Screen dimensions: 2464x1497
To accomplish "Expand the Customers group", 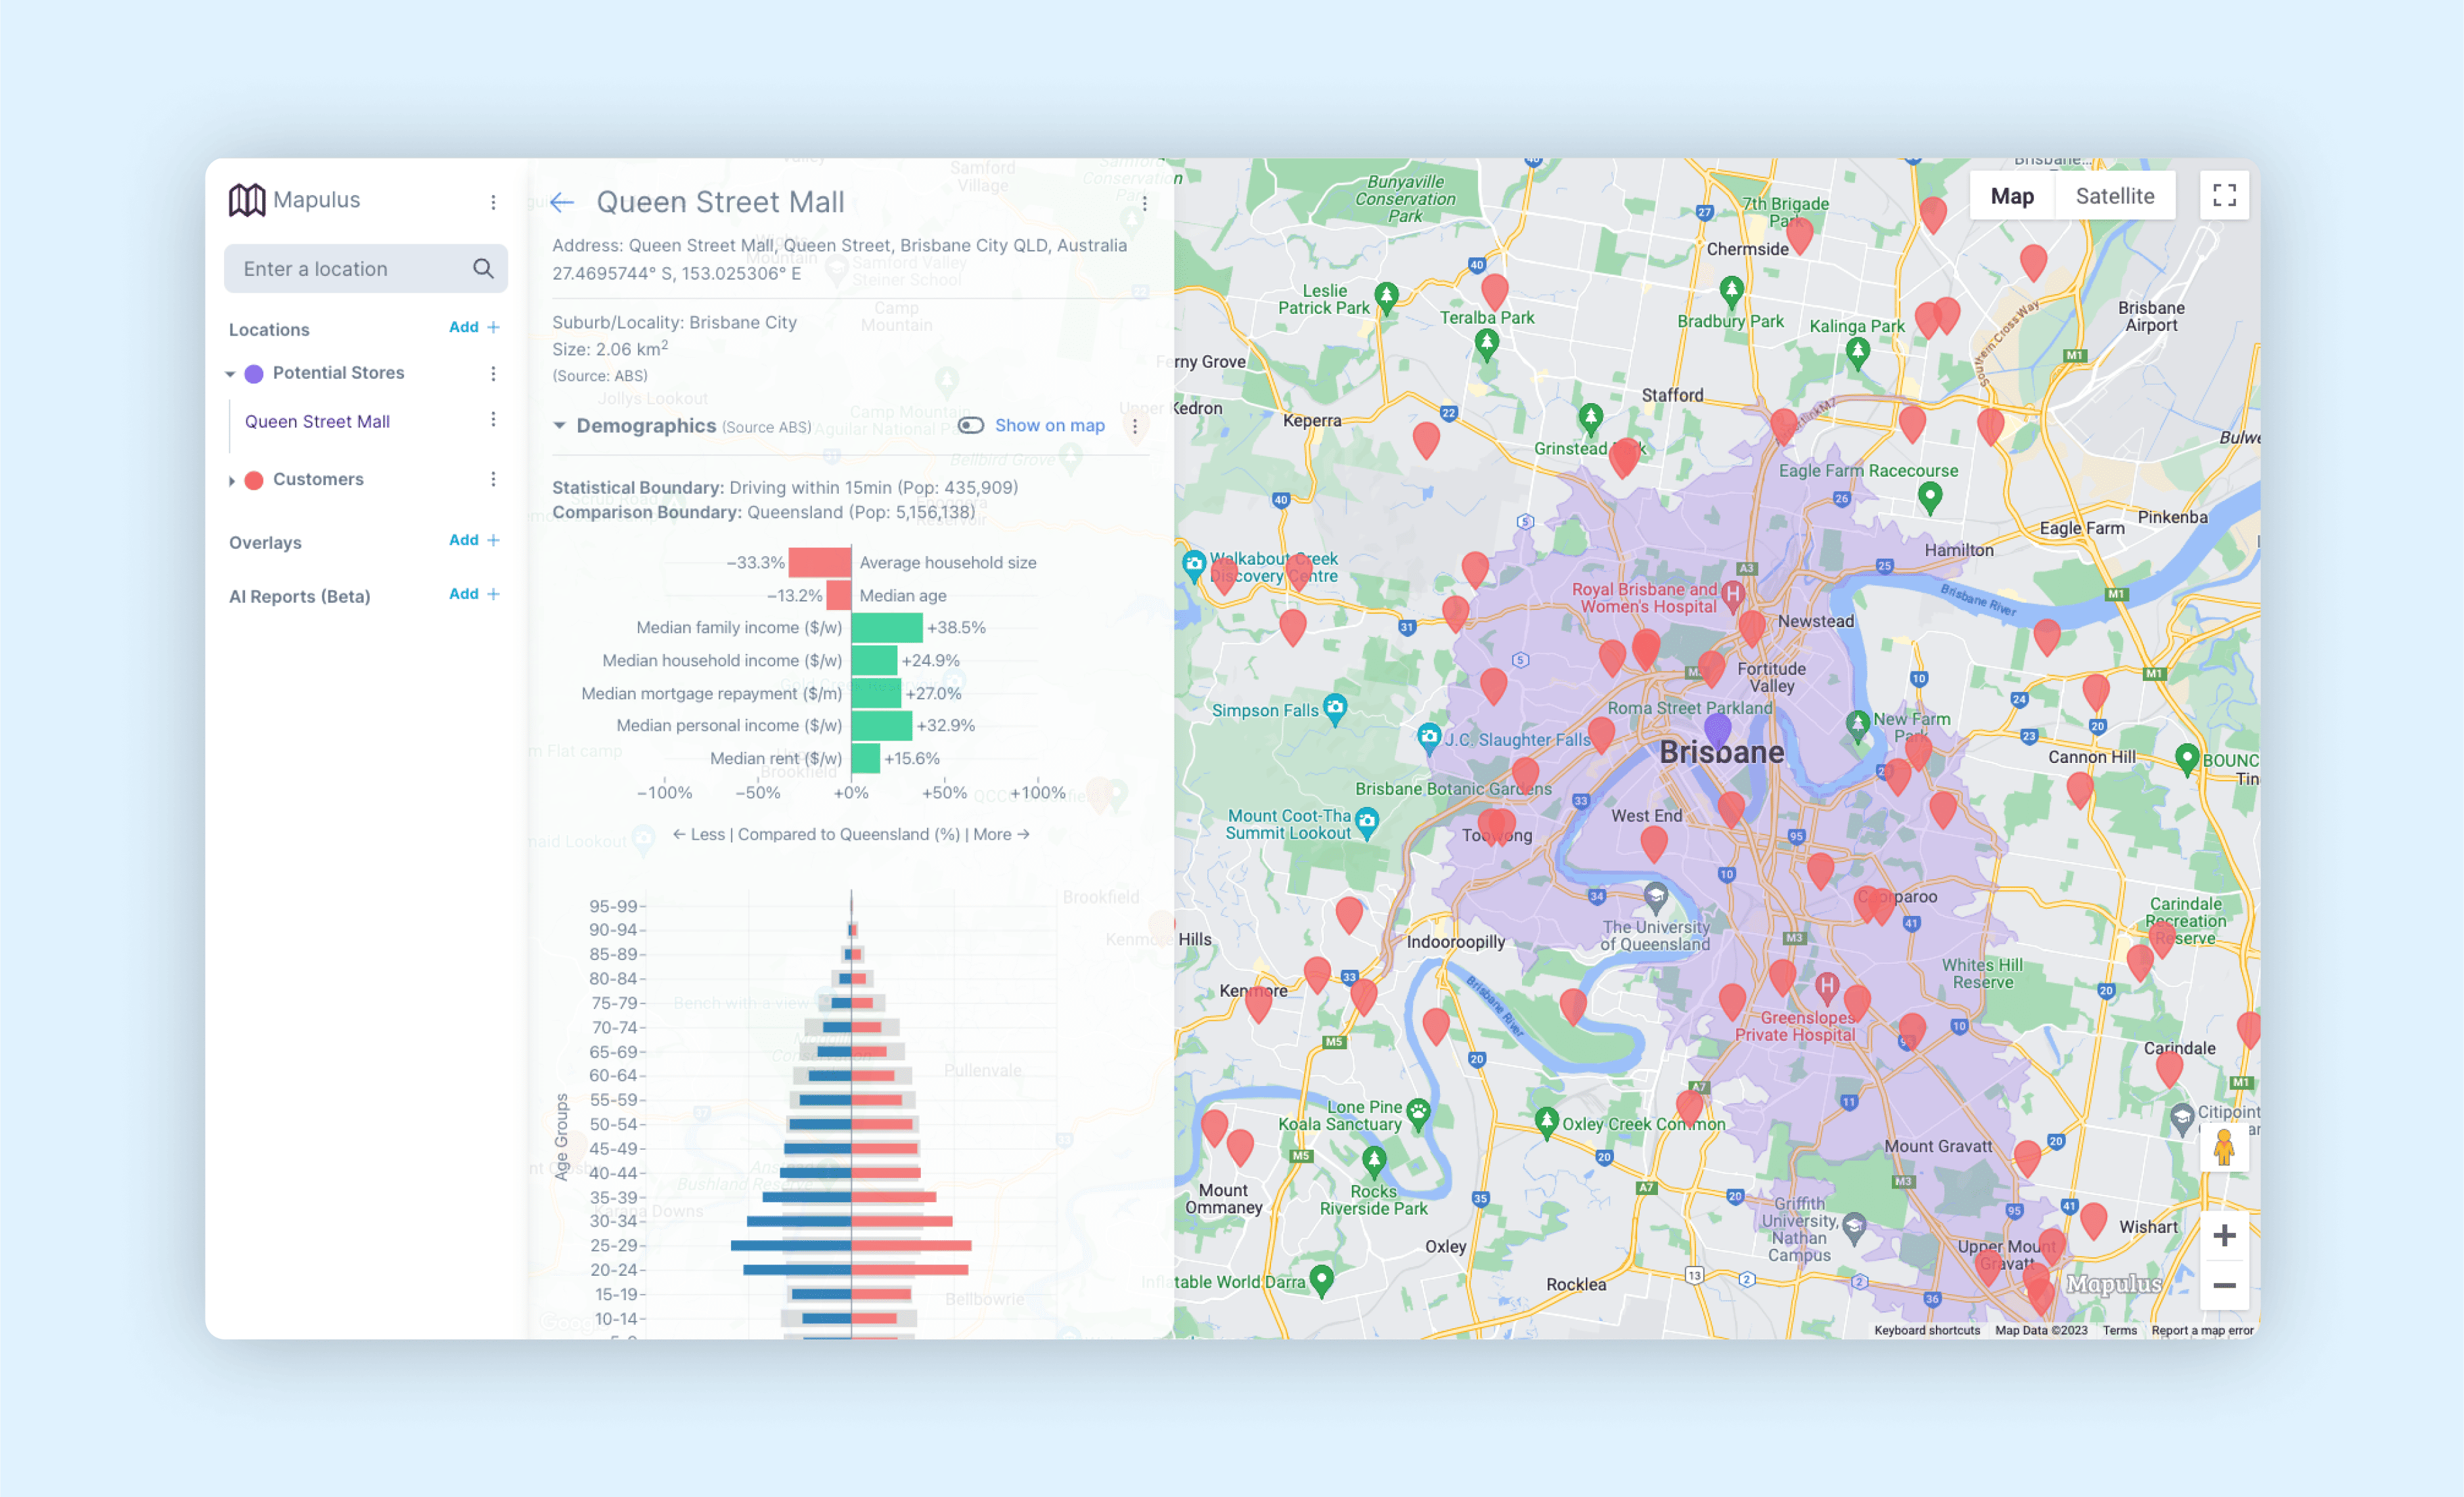I will tap(231, 481).
